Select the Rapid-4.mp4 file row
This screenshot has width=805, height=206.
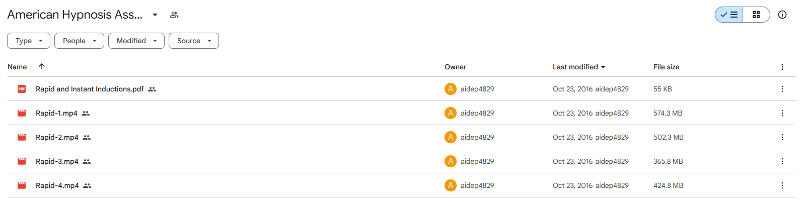[401, 185]
